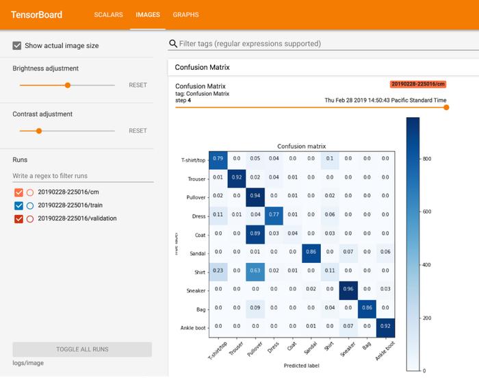
Task: Click the 0.96 Sneaker diagonal cell
Action: [x=348, y=290]
